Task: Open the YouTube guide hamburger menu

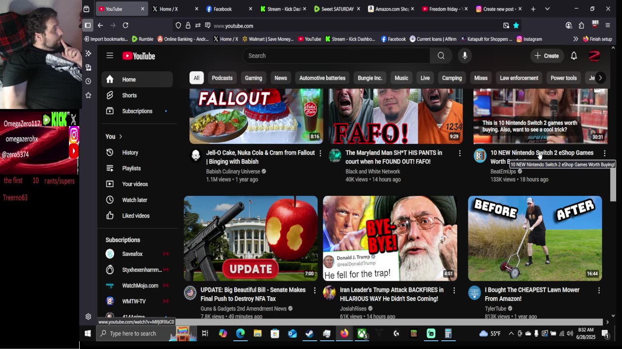Action: coord(110,56)
